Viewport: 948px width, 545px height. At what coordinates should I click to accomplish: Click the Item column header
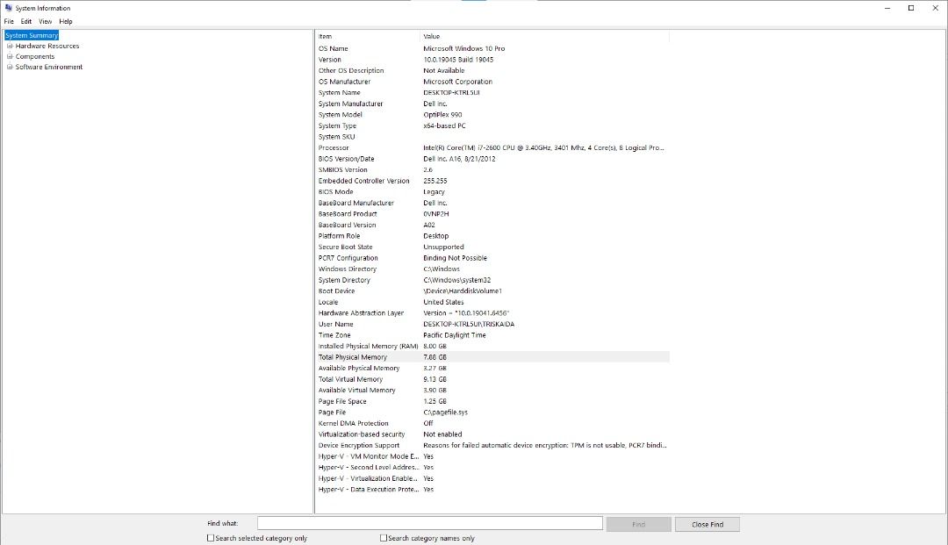(x=368, y=36)
